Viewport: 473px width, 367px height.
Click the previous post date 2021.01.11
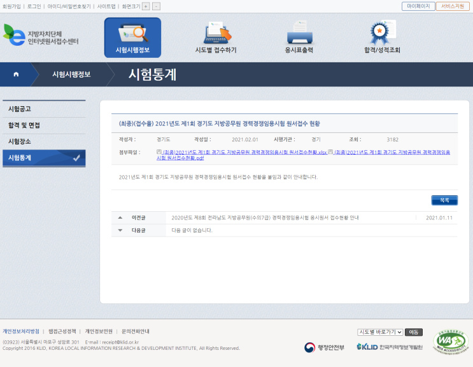click(x=439, y=218)
